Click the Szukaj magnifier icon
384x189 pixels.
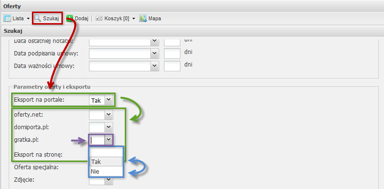37,18
